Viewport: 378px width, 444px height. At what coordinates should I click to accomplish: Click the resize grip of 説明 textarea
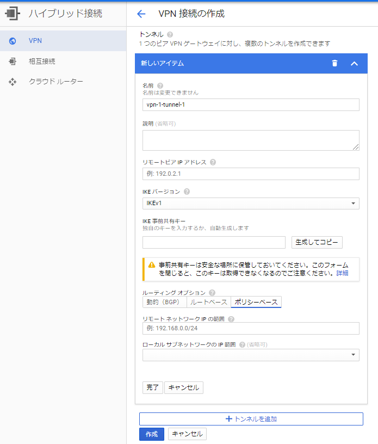pyautogui.click(x=356, y=147)
